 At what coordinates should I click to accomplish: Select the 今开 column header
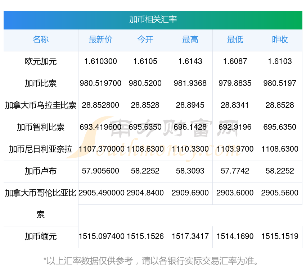coord(145,40)
